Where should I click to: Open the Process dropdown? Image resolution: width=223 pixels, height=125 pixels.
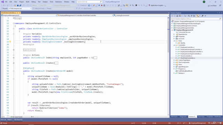click(20, 8)
